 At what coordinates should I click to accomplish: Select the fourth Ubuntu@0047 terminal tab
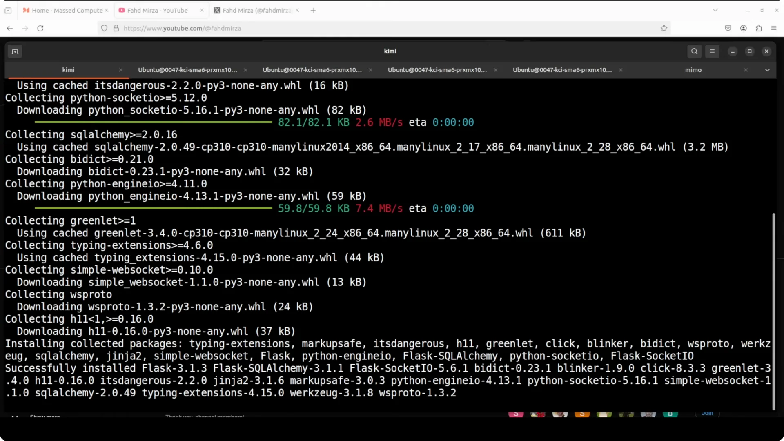point(437,70)
